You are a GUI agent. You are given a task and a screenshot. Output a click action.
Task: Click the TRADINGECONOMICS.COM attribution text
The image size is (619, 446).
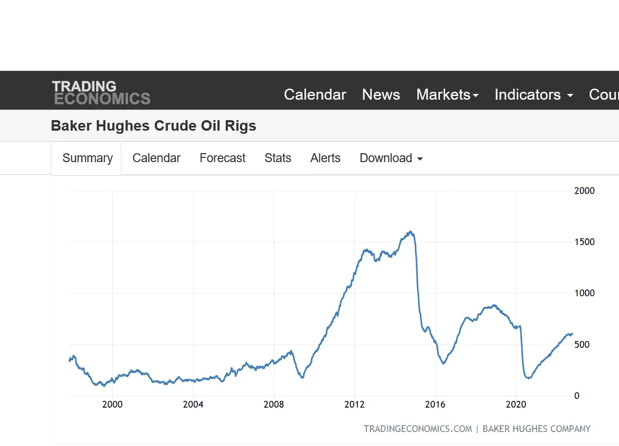(417, 429)
